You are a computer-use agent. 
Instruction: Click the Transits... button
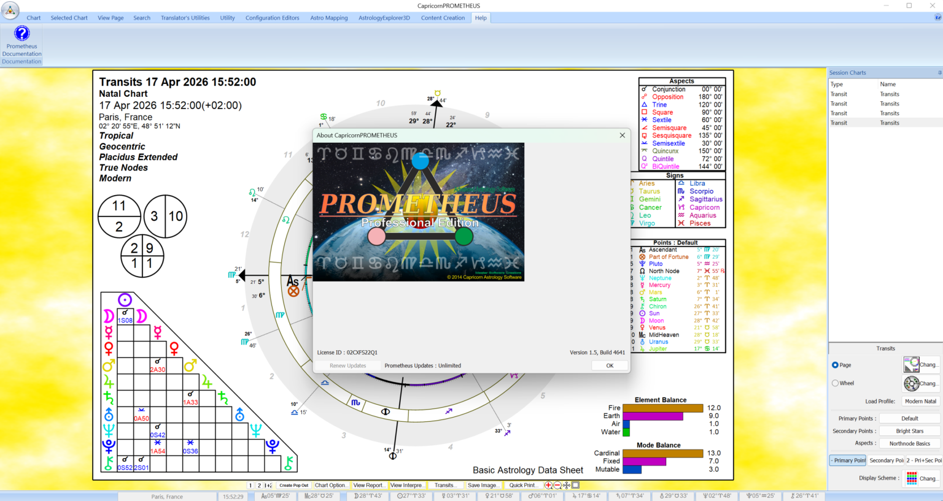coord(445,485)
